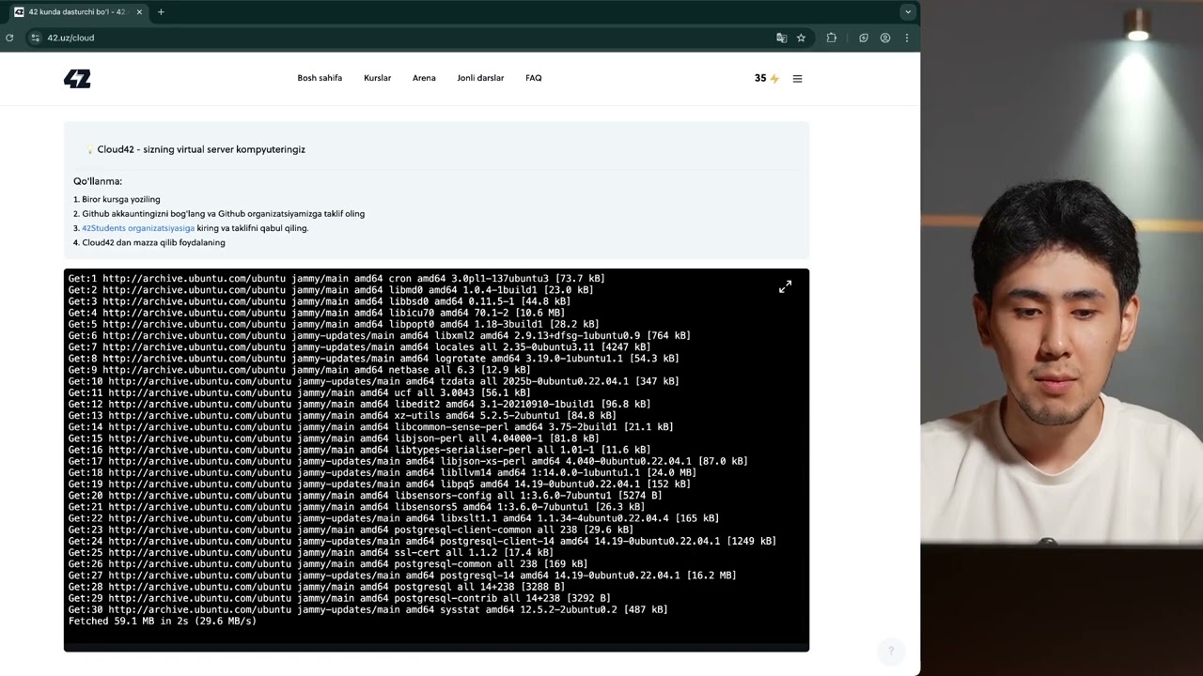Click the 'Get:13' xz-utils terminal line
This screenshot has height=676, width=1203.
pyautogui.click(x=342, y=416)
